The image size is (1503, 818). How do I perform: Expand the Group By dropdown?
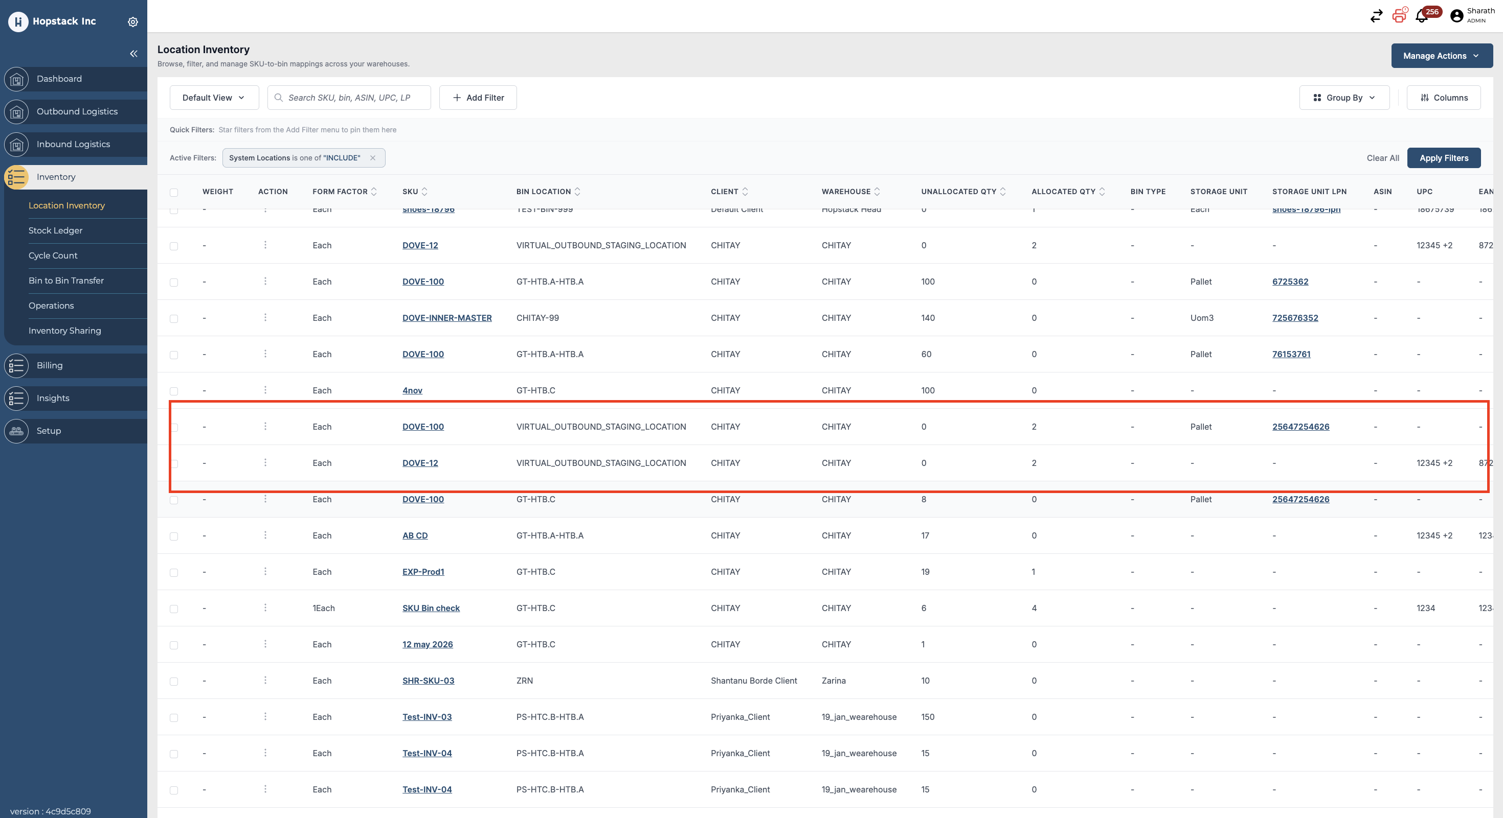(1344, 98)
